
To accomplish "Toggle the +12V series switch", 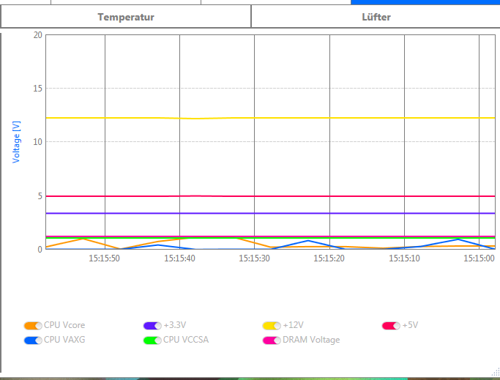I will pos(272,326).
